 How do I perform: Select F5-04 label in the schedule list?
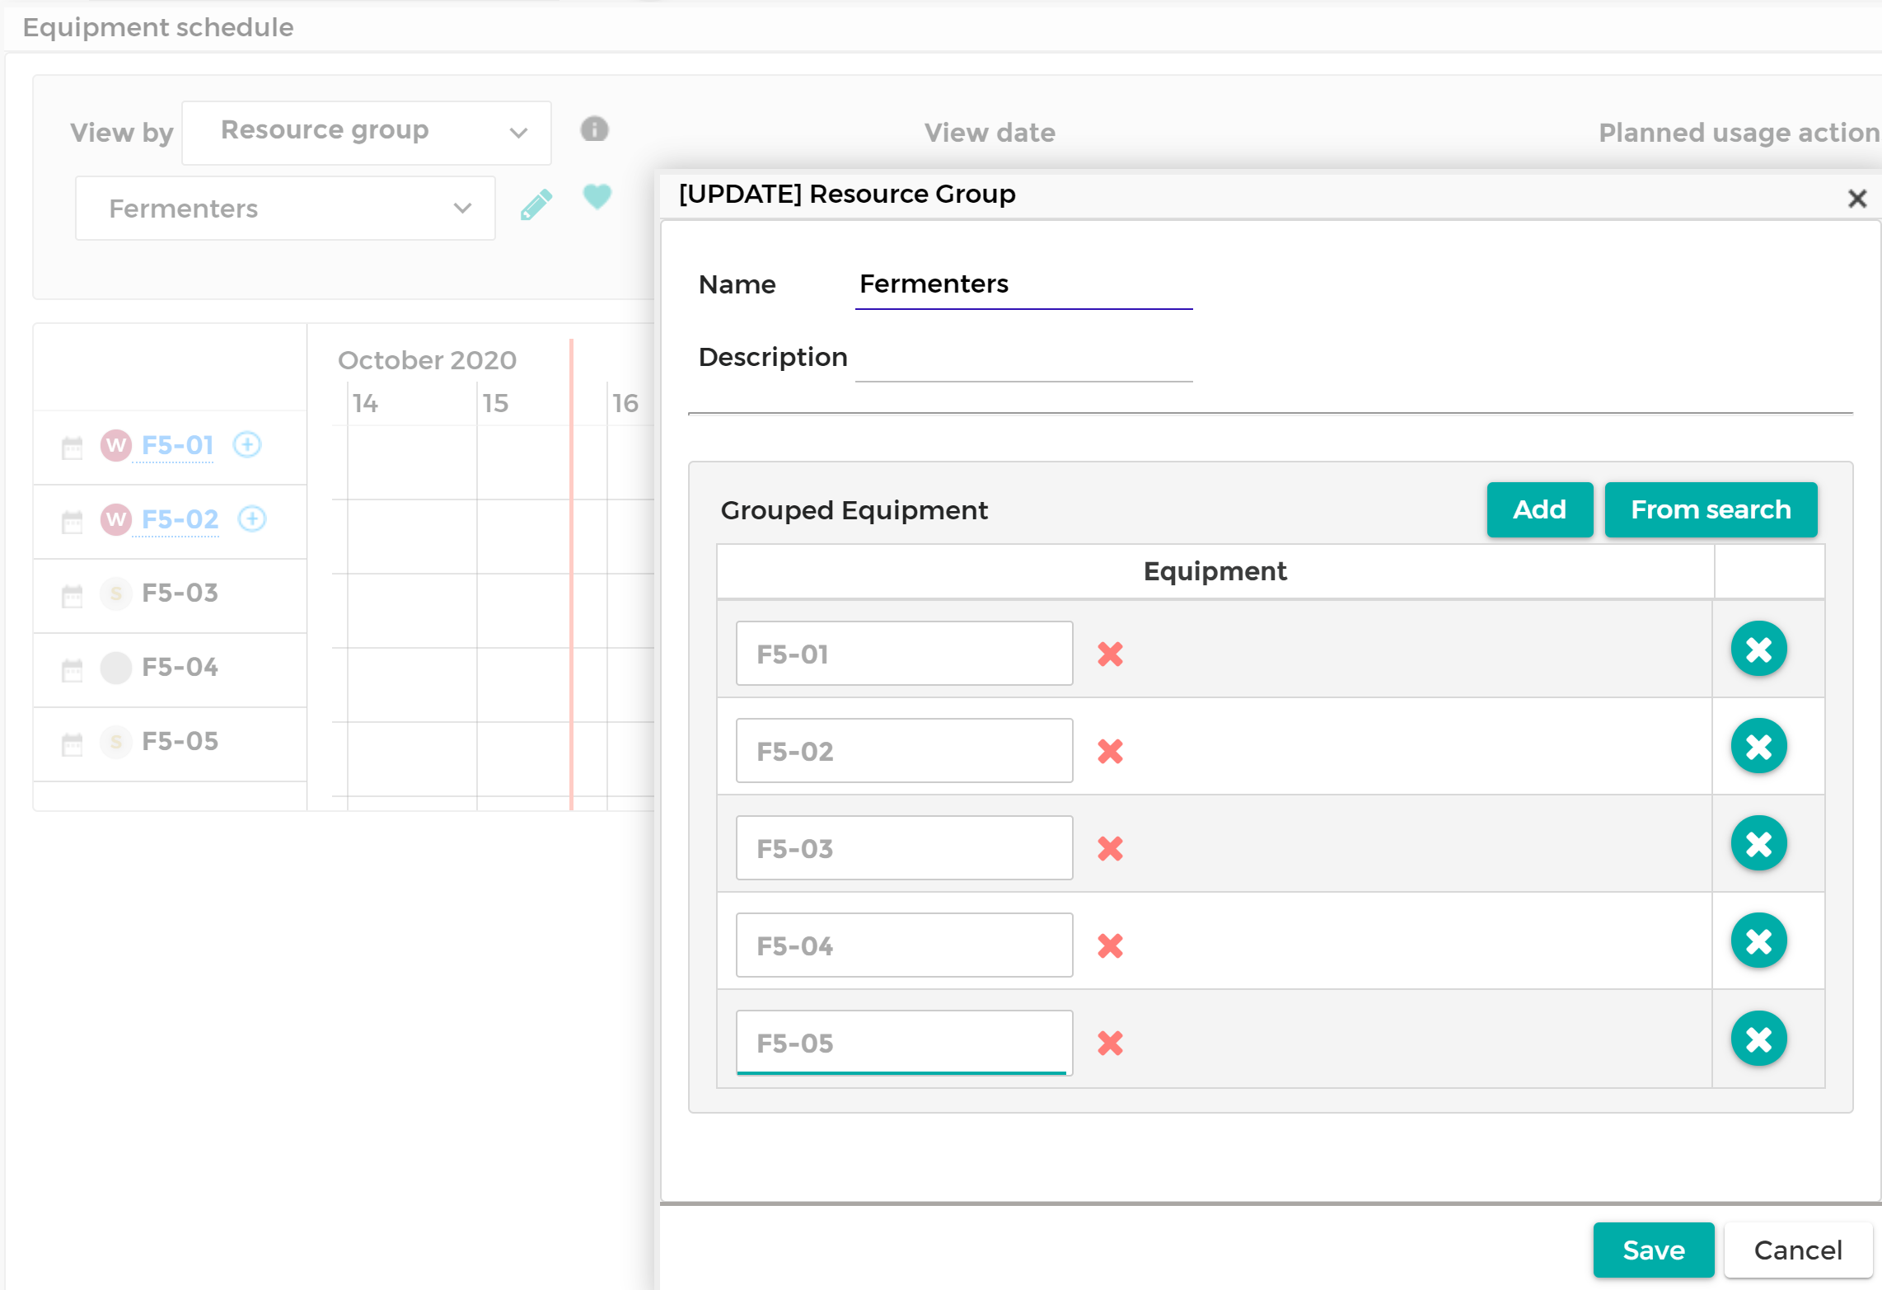tap(180, 667)
